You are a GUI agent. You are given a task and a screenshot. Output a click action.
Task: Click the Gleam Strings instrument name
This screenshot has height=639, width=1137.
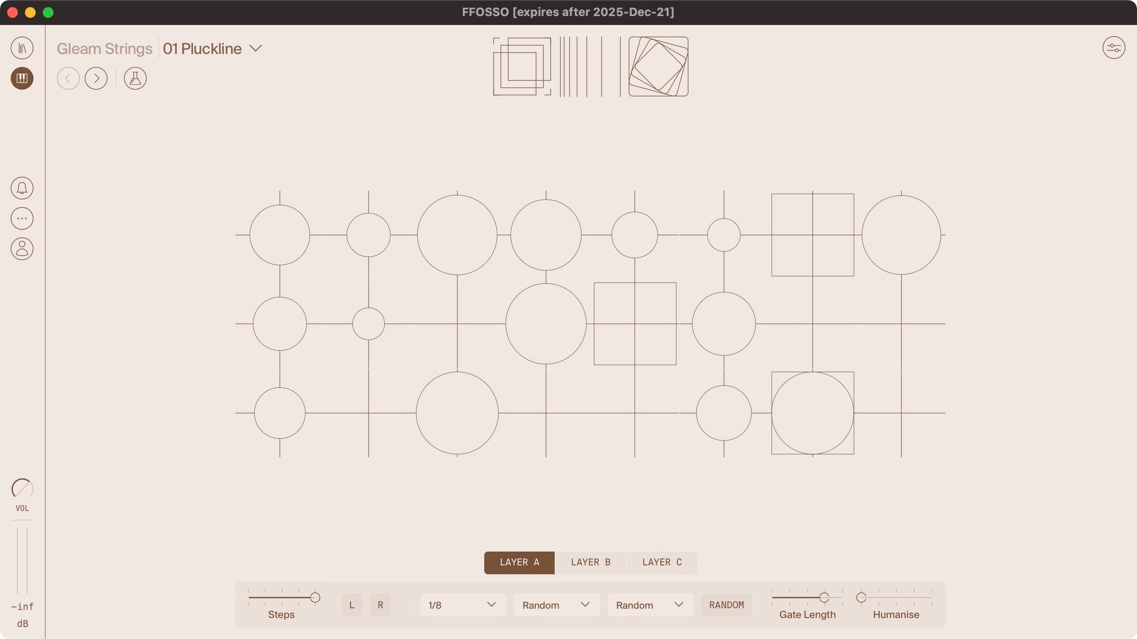coord(104,49)
